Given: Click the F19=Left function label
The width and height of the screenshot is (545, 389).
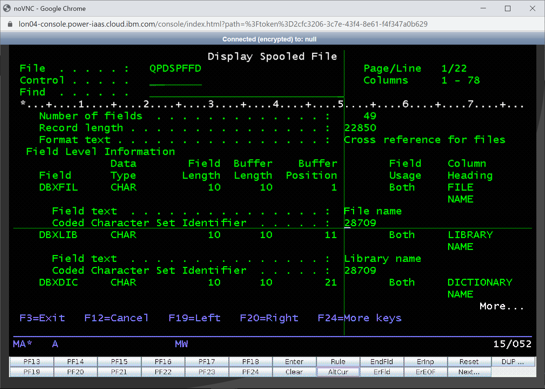Looking at the screenshot, I should pyautogui.click(x=195, y=318).
